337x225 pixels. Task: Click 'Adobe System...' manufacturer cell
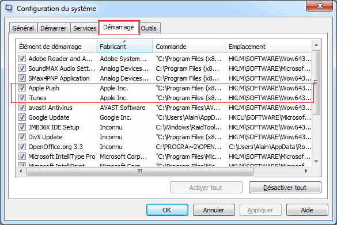coord(123,59)
